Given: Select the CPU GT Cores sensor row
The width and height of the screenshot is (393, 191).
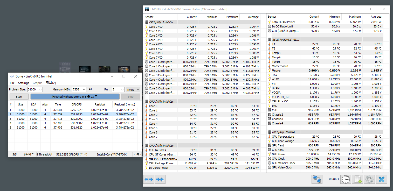Looking at the screenshot, I should [202, 154].
